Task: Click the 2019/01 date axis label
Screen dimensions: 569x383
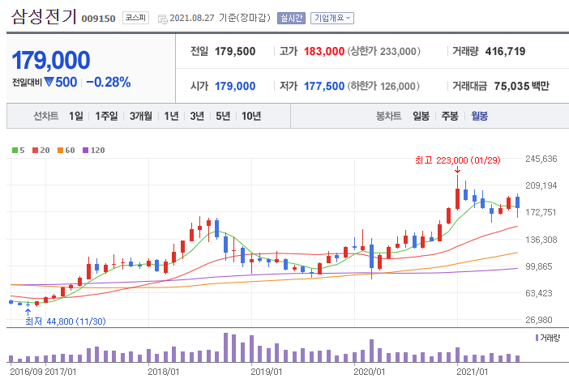Action: click(267, 372)
